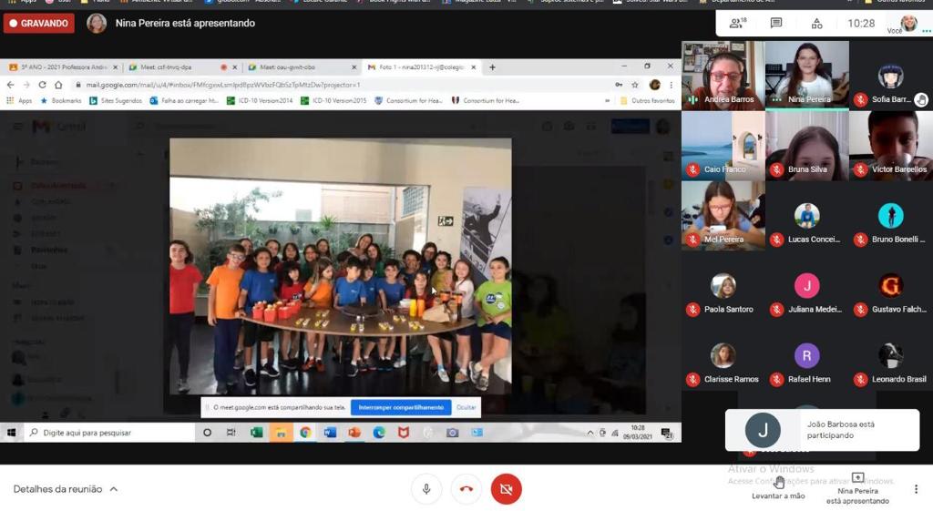This screenshot has width=933, height=511.
Task: Click the Interromper compartilhamento button
Action: (x=401, y=407)
